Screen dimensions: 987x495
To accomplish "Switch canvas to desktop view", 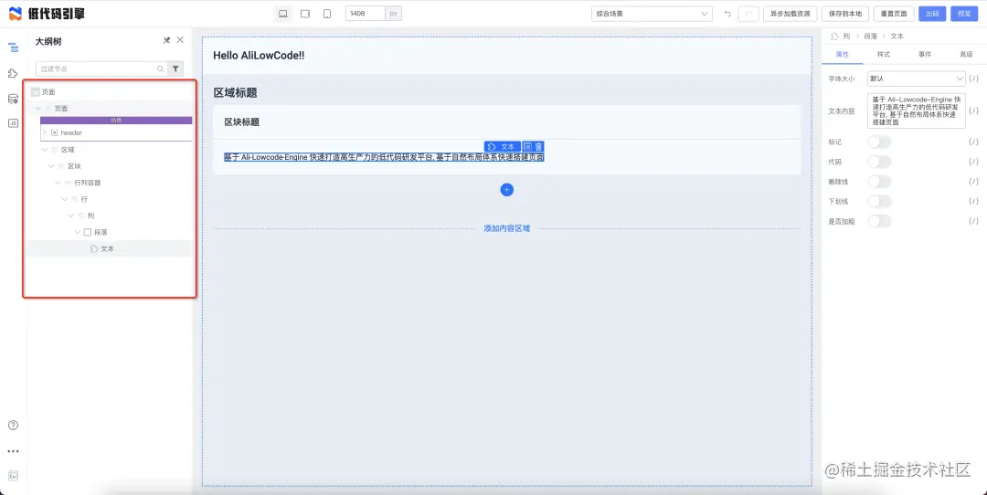I will (x=283, y=14).
